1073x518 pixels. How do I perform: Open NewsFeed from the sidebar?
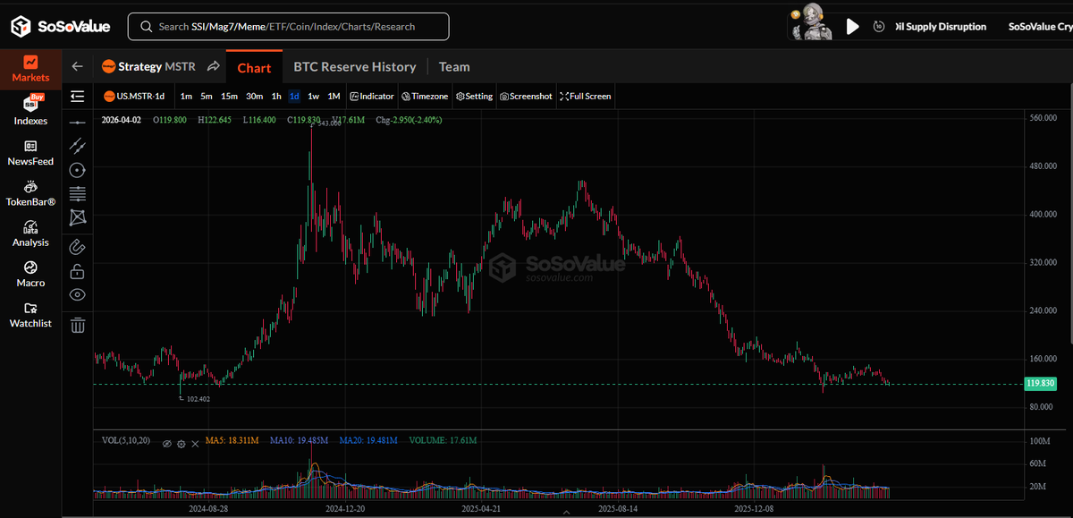pyautogui.click(x=30, y=153)
